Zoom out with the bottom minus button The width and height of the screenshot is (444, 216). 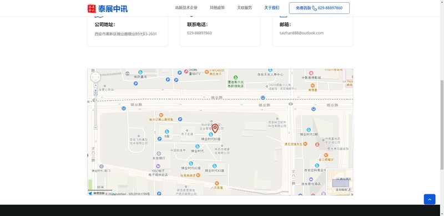[95, 128]
